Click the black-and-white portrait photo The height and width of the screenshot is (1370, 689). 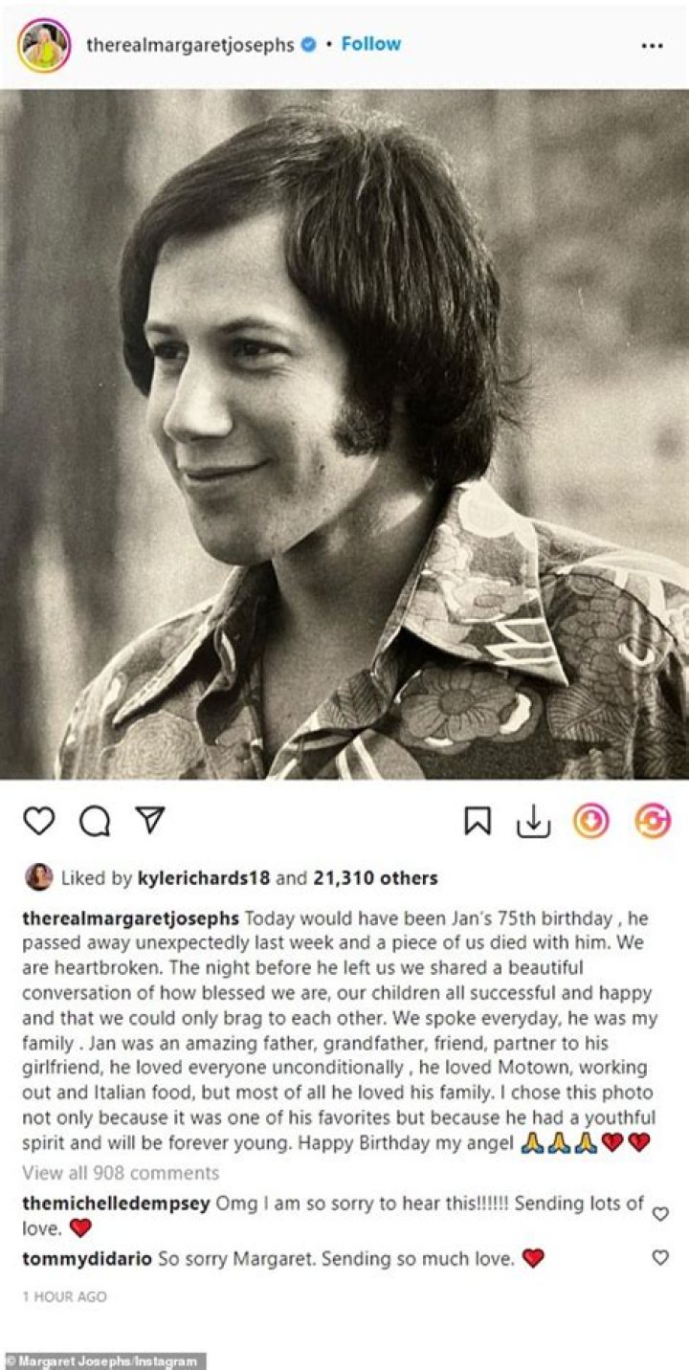(344, 434)
